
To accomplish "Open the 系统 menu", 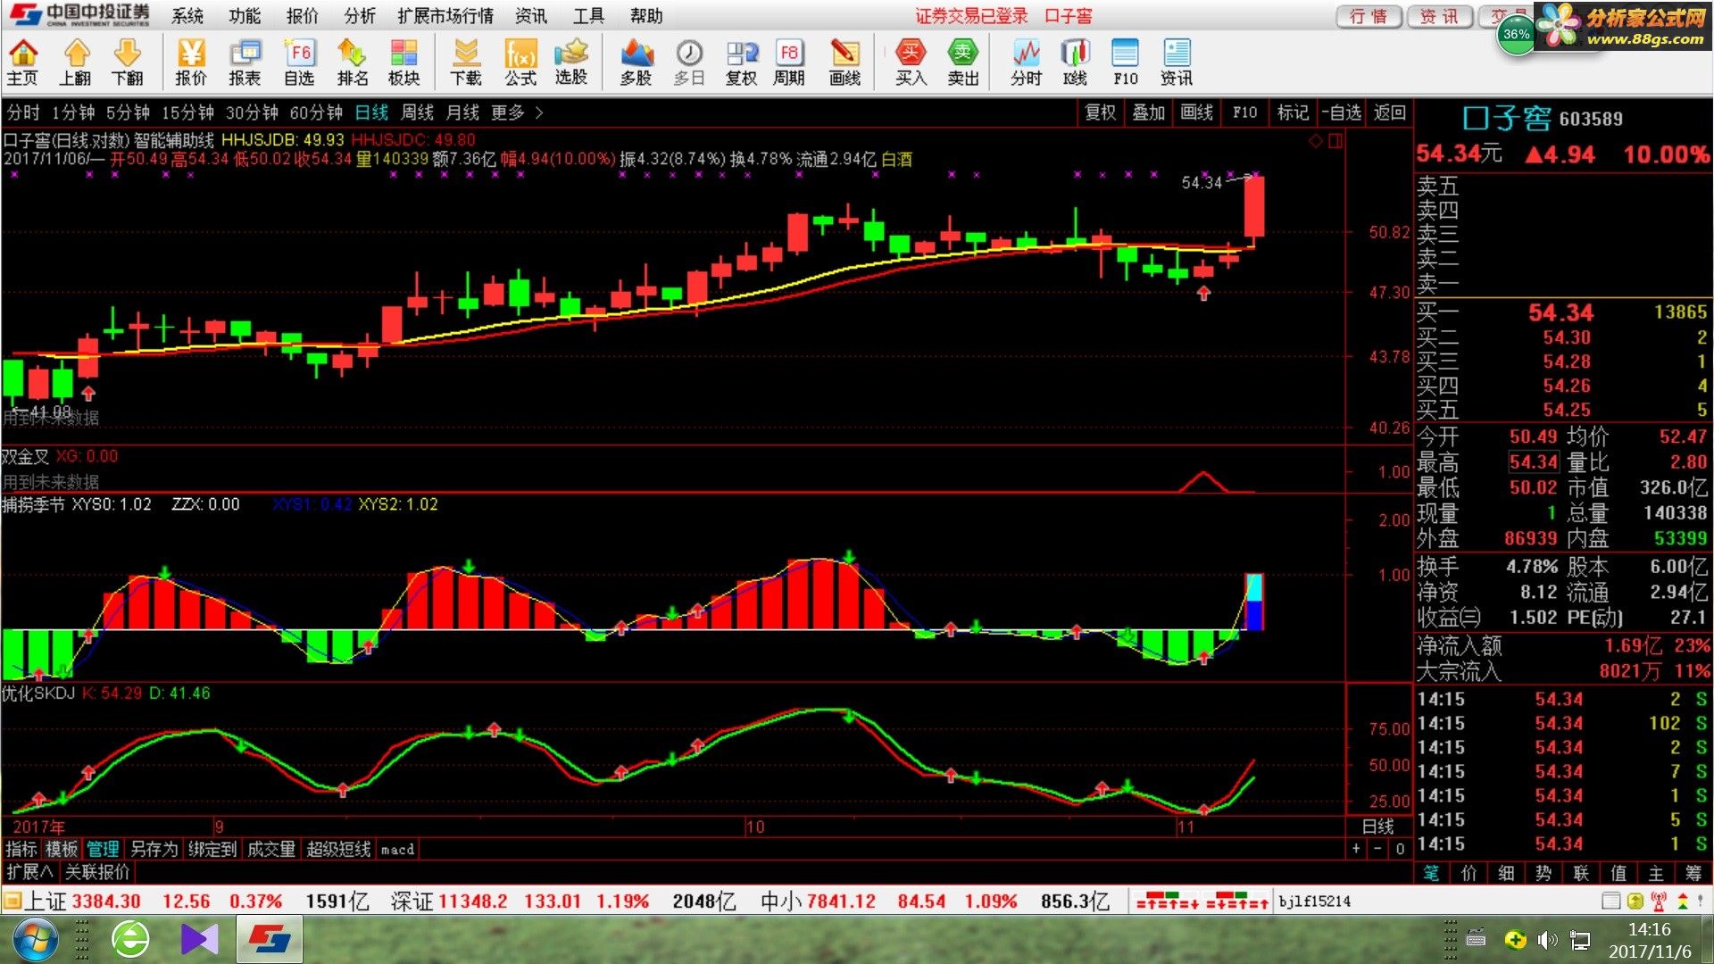I will [187, 16].
